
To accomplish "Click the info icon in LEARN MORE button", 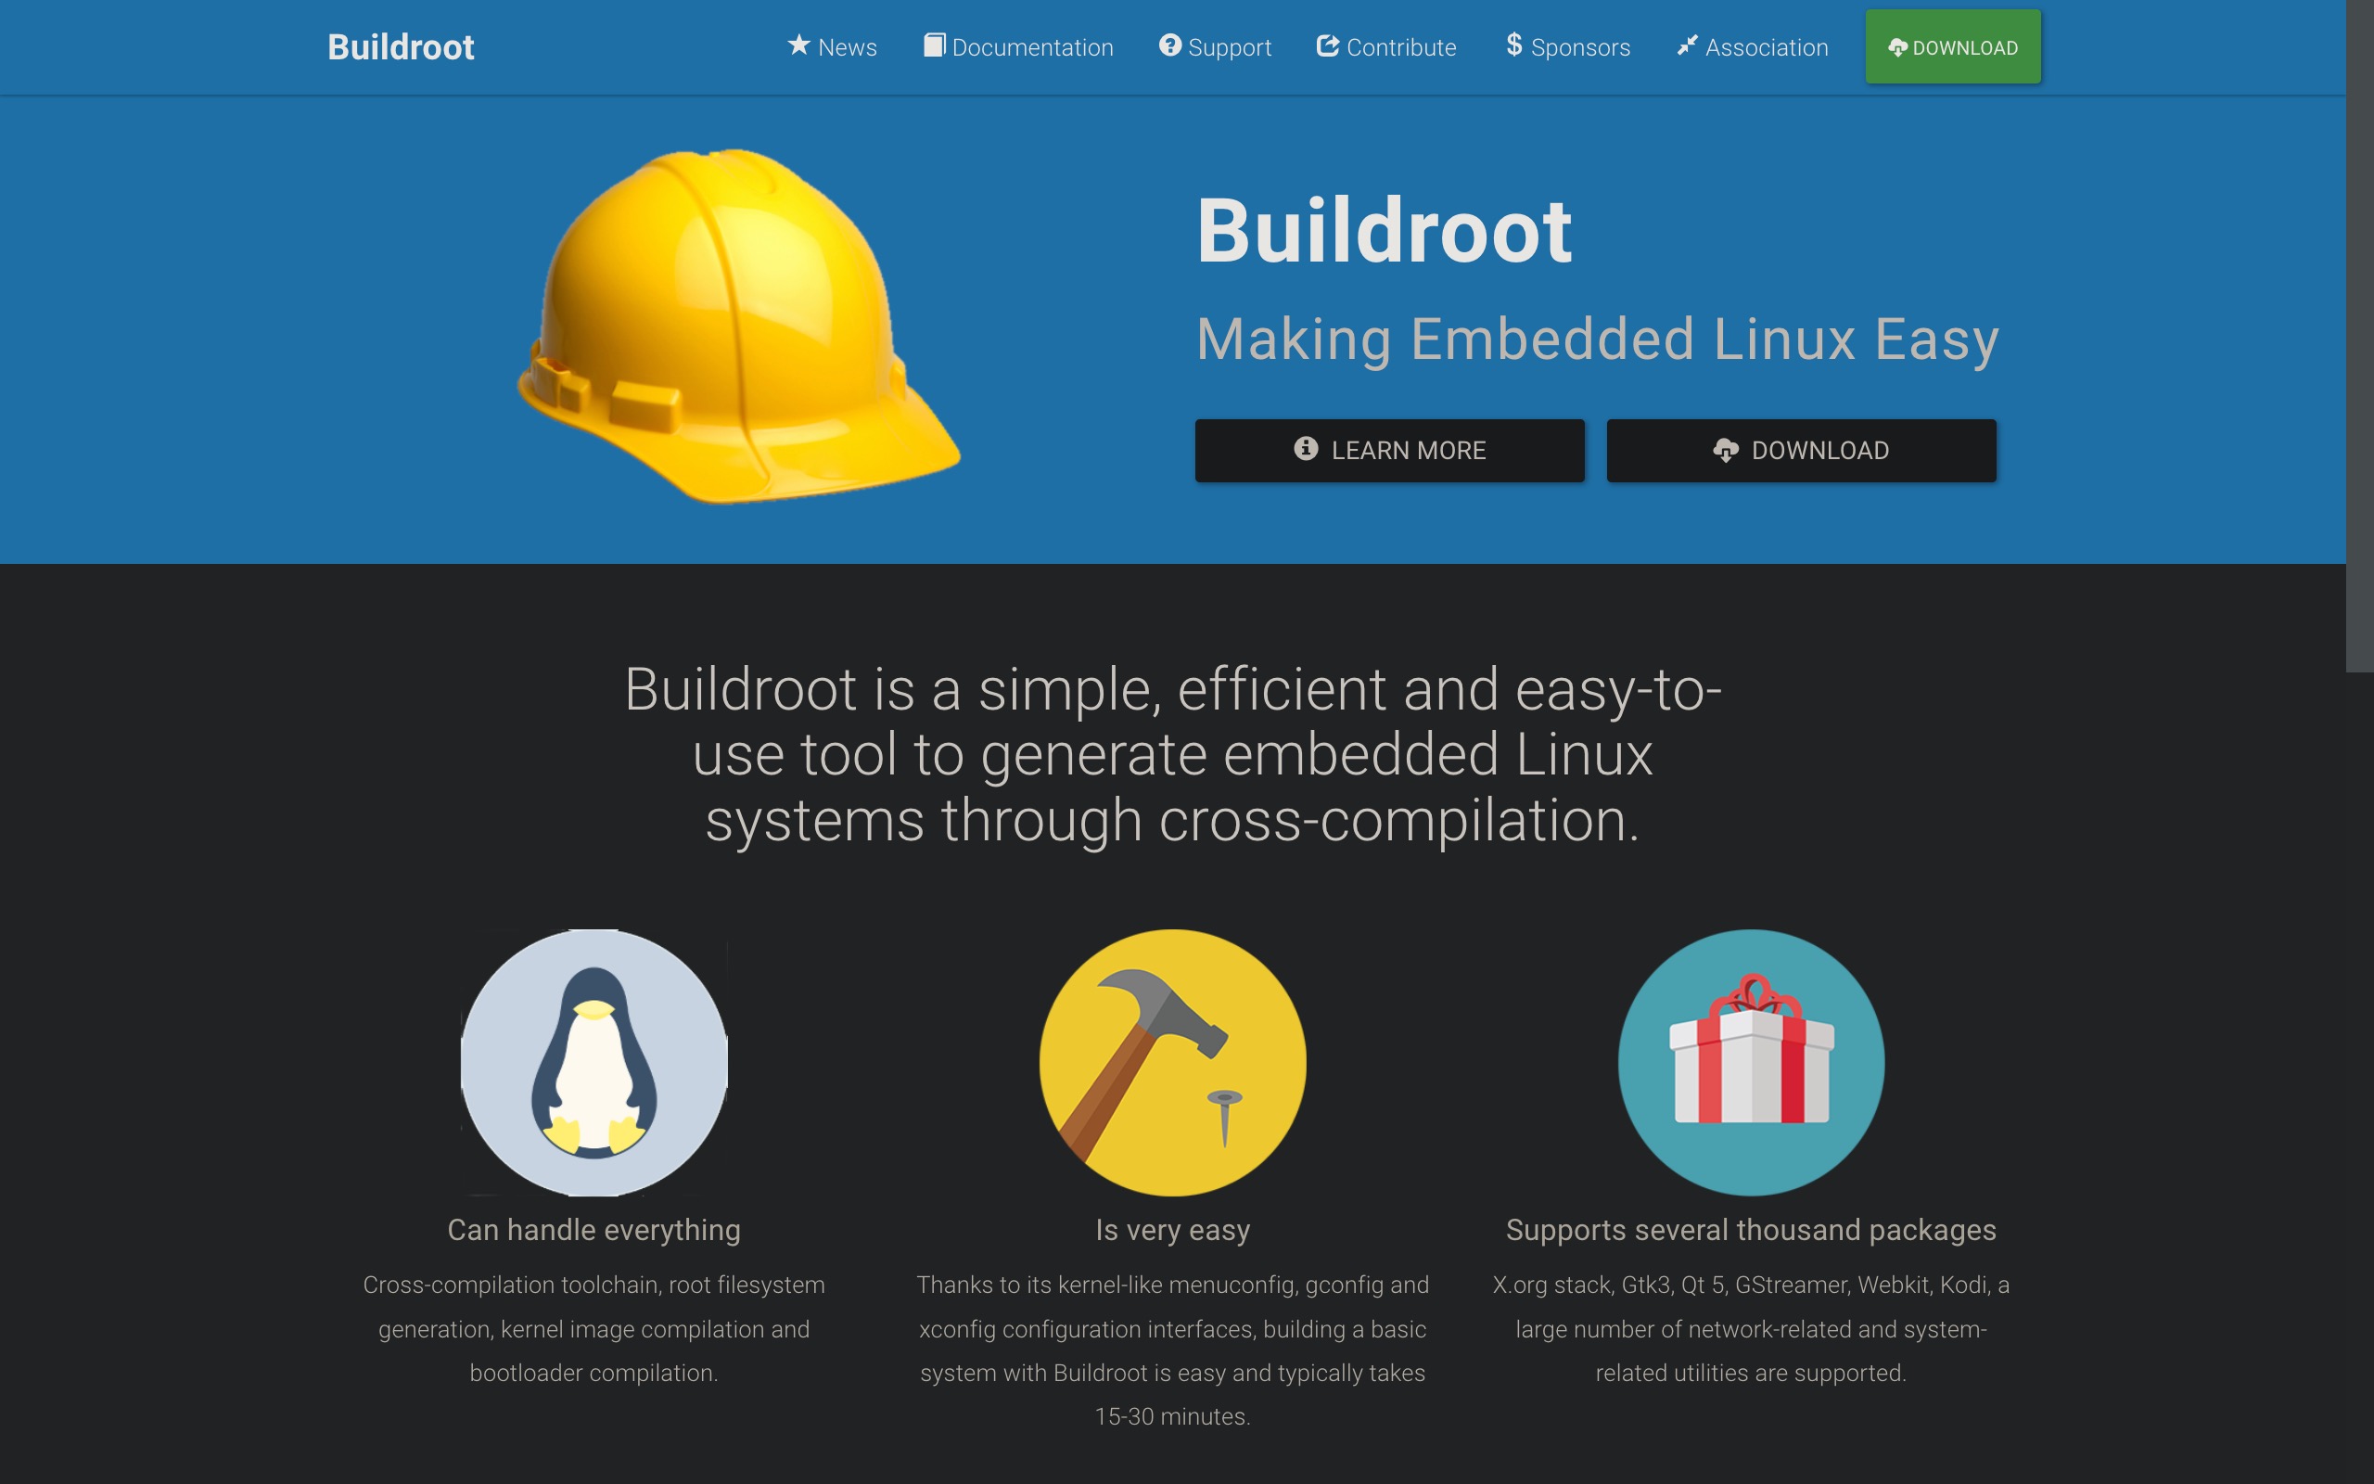I will coord(1306,449).
